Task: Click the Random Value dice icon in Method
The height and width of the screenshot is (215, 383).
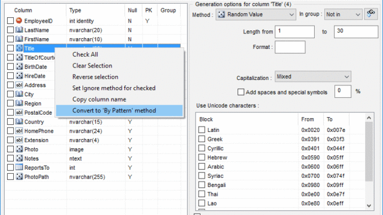Action: (x=221, y=14)
